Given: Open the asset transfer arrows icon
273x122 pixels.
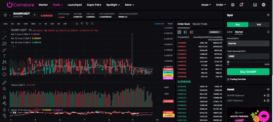Looking at the screenshot, I should pos(268,89).
